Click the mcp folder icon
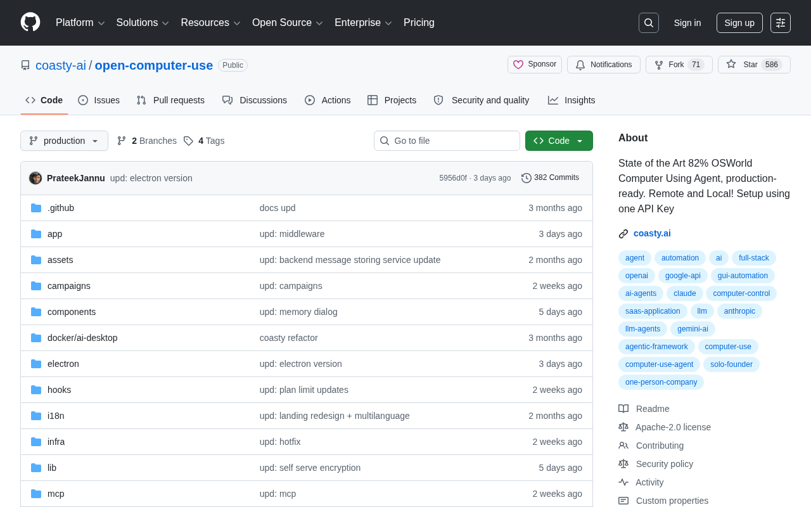The height and width of the screenshot is (507, 811). (36, 494)
